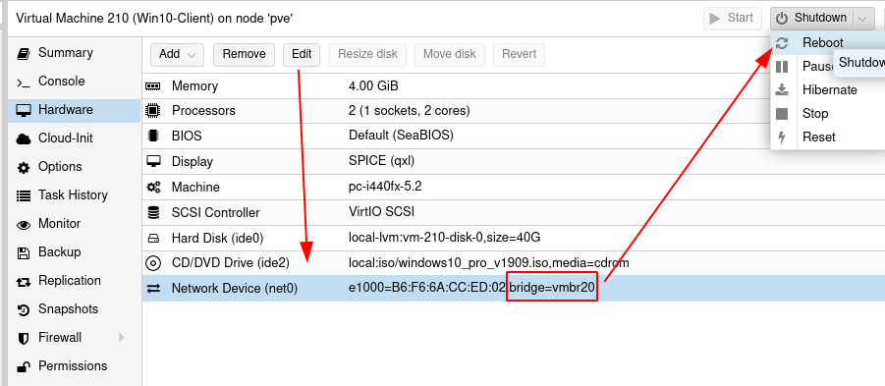Click the Replication arrows icon
Screen dimensions: 885x386
24,281
